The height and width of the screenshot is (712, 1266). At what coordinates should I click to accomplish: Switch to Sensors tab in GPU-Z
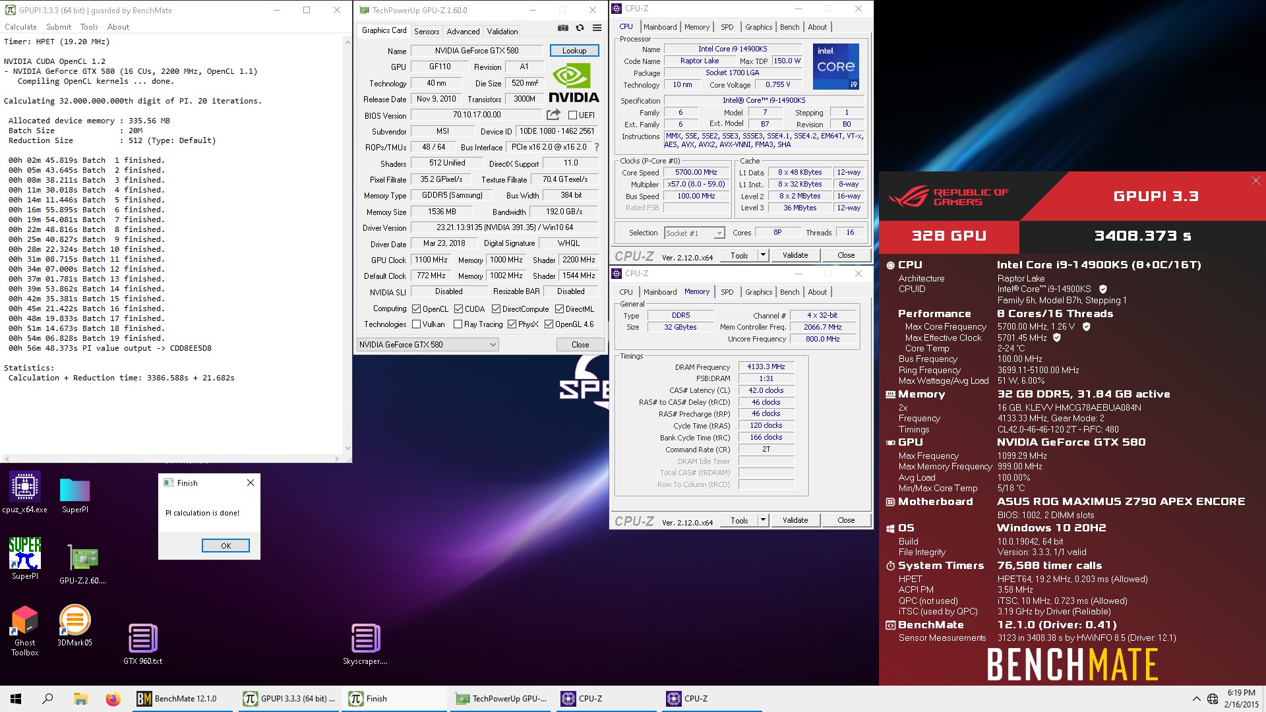[x=427, y=32]
